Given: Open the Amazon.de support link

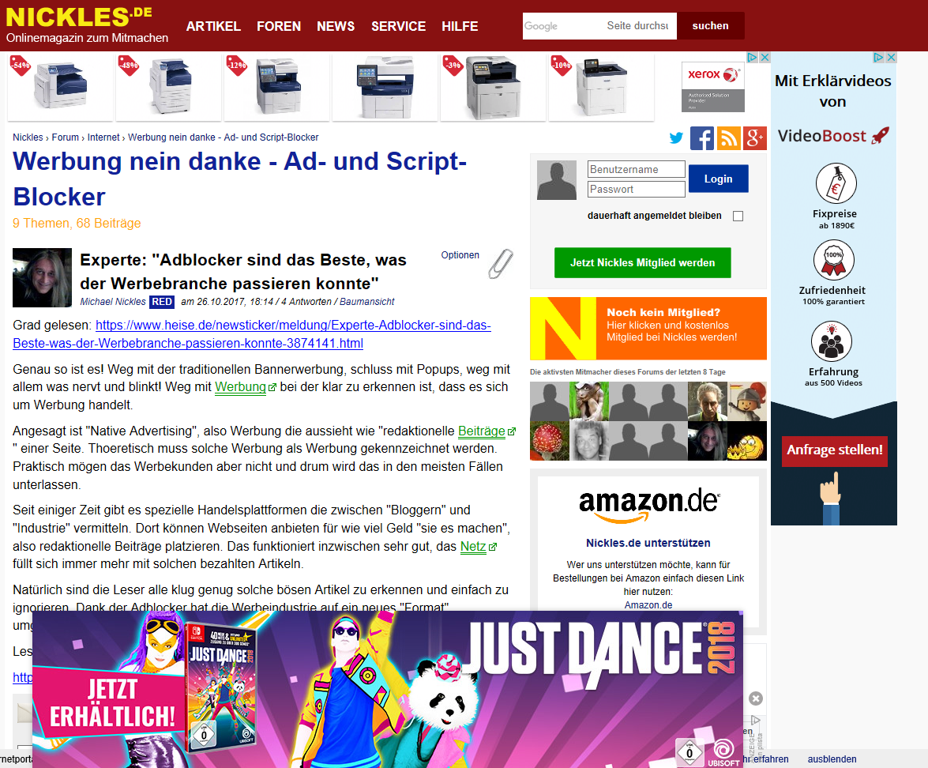Looking at the screenshot, I should click(x=648, y=605).
